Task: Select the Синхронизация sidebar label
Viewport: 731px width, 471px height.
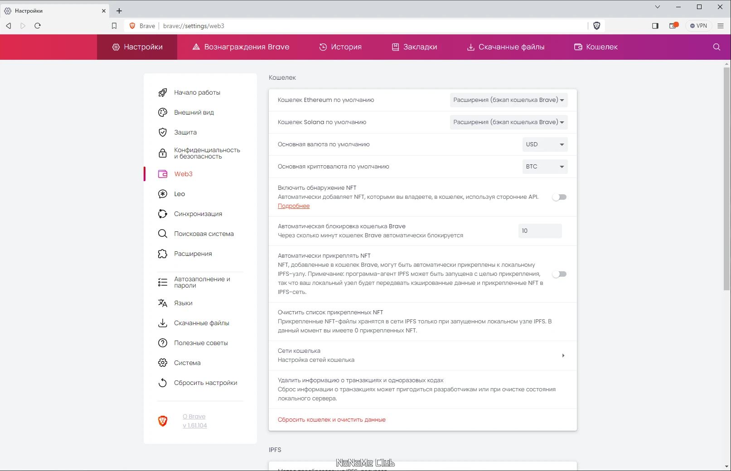Action: click(198, 214)
